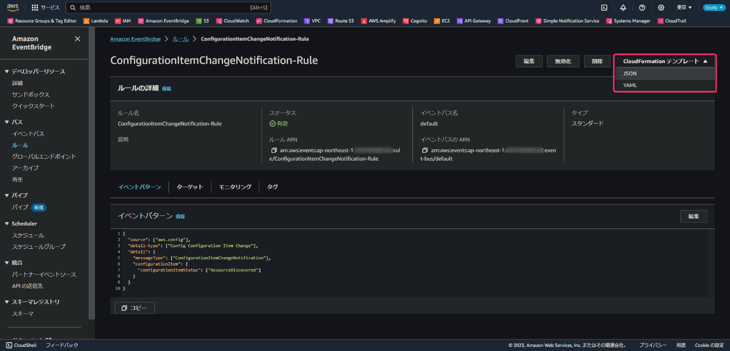Collapse the スキーマレジストリ sidebar section

click(7, 302)
